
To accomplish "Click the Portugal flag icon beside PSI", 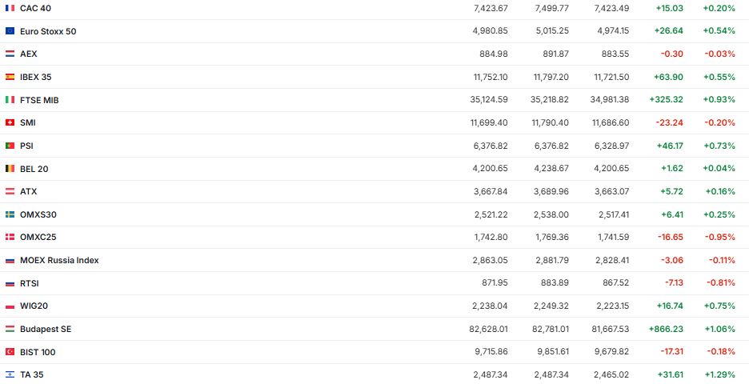I will [10, 146].
